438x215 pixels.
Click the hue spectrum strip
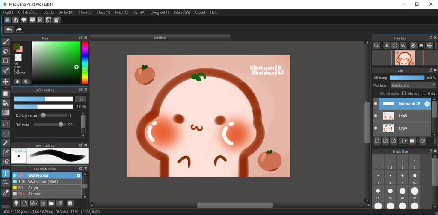tap(85, 63)
